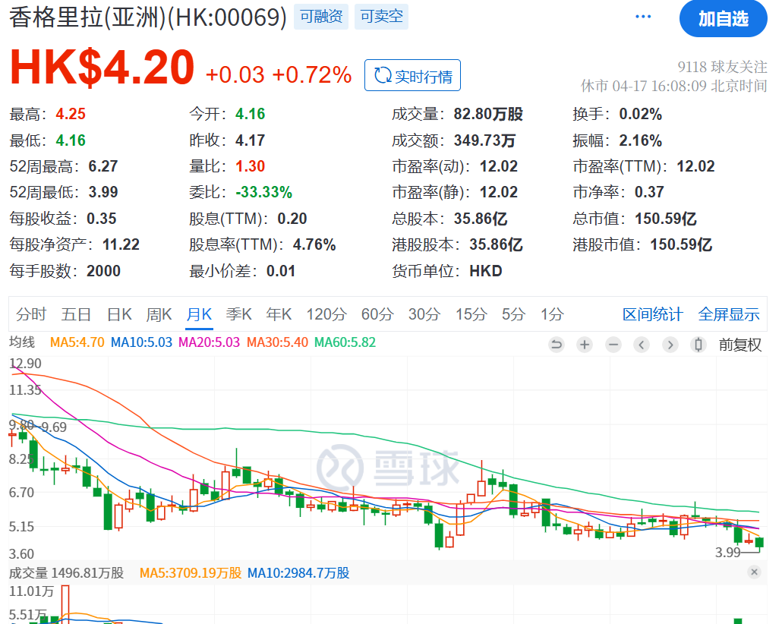Click the 可融资 tag

321,17
